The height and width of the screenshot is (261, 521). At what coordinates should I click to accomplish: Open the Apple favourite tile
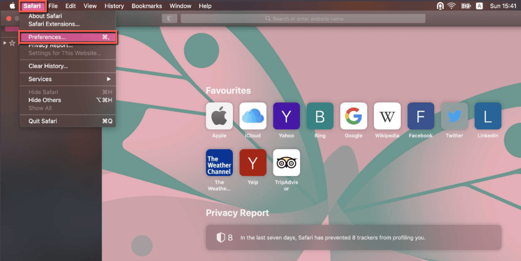point(219,116)
